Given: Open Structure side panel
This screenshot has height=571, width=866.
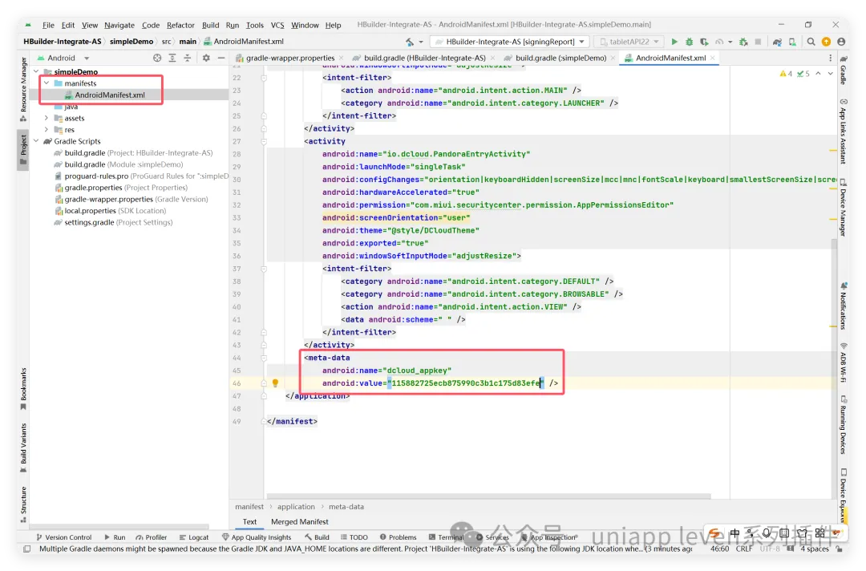Looking at the screenshot, I should 23,504.
